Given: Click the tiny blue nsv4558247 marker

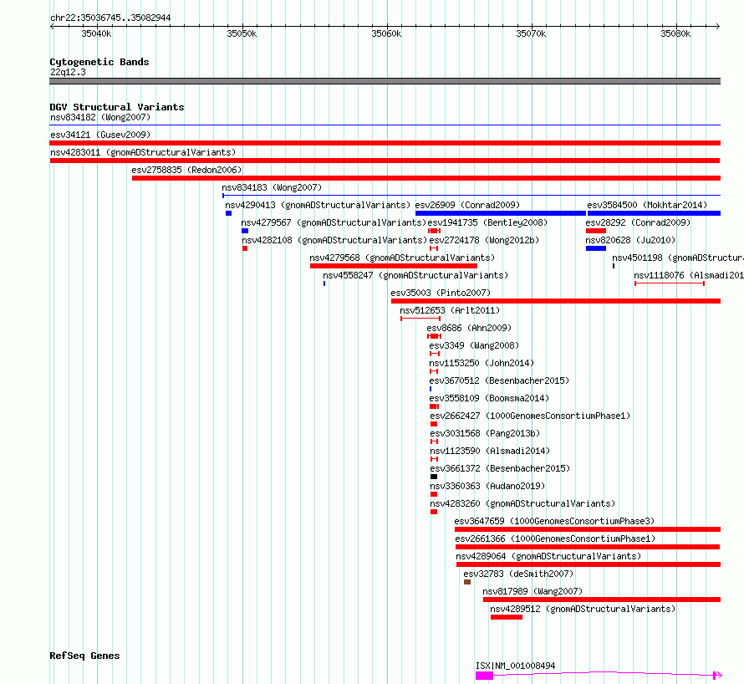Looking at the screenshot, I should [324, 283].
